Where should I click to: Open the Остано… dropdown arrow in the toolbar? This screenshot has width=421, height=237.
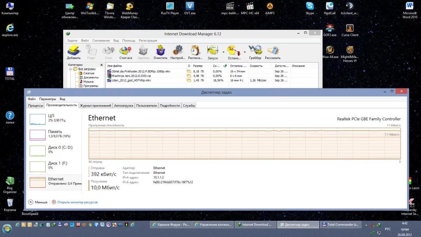(x=245, y=52)
